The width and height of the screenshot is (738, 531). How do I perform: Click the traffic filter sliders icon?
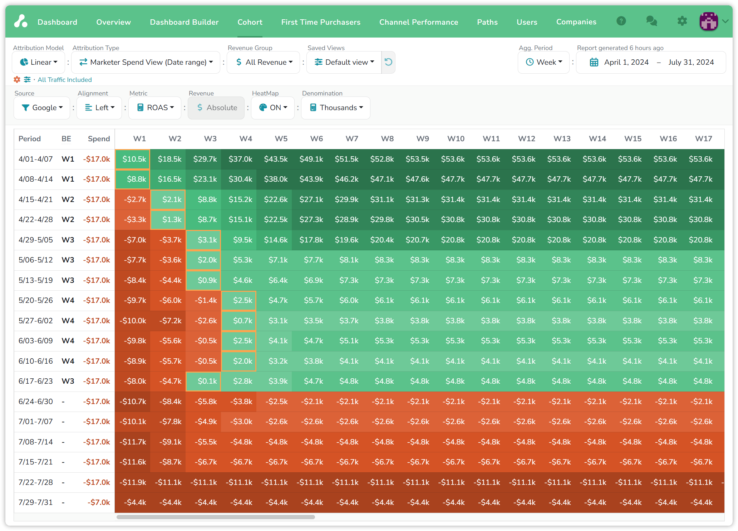pos(27,80)
